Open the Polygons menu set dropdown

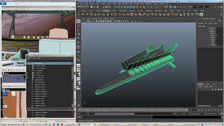(x=83, y=7)
